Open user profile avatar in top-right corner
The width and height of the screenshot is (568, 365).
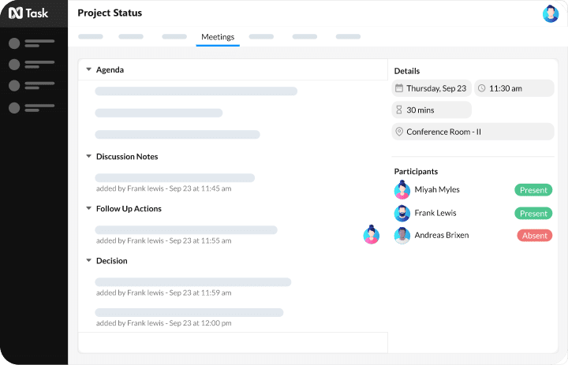[550, 13]
